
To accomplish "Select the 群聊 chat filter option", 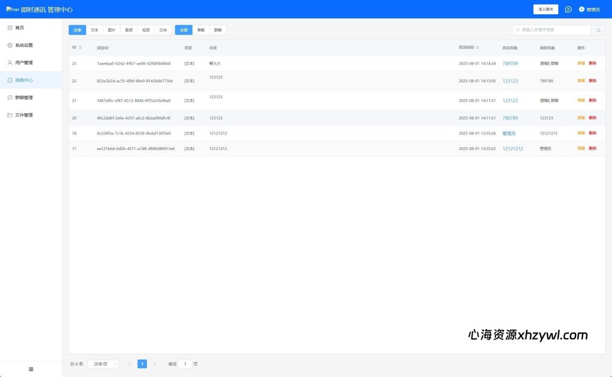I will point(218,30).
